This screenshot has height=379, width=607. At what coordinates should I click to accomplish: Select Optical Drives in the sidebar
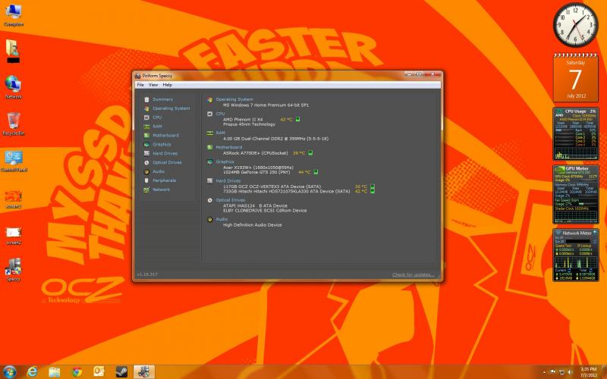167,162
